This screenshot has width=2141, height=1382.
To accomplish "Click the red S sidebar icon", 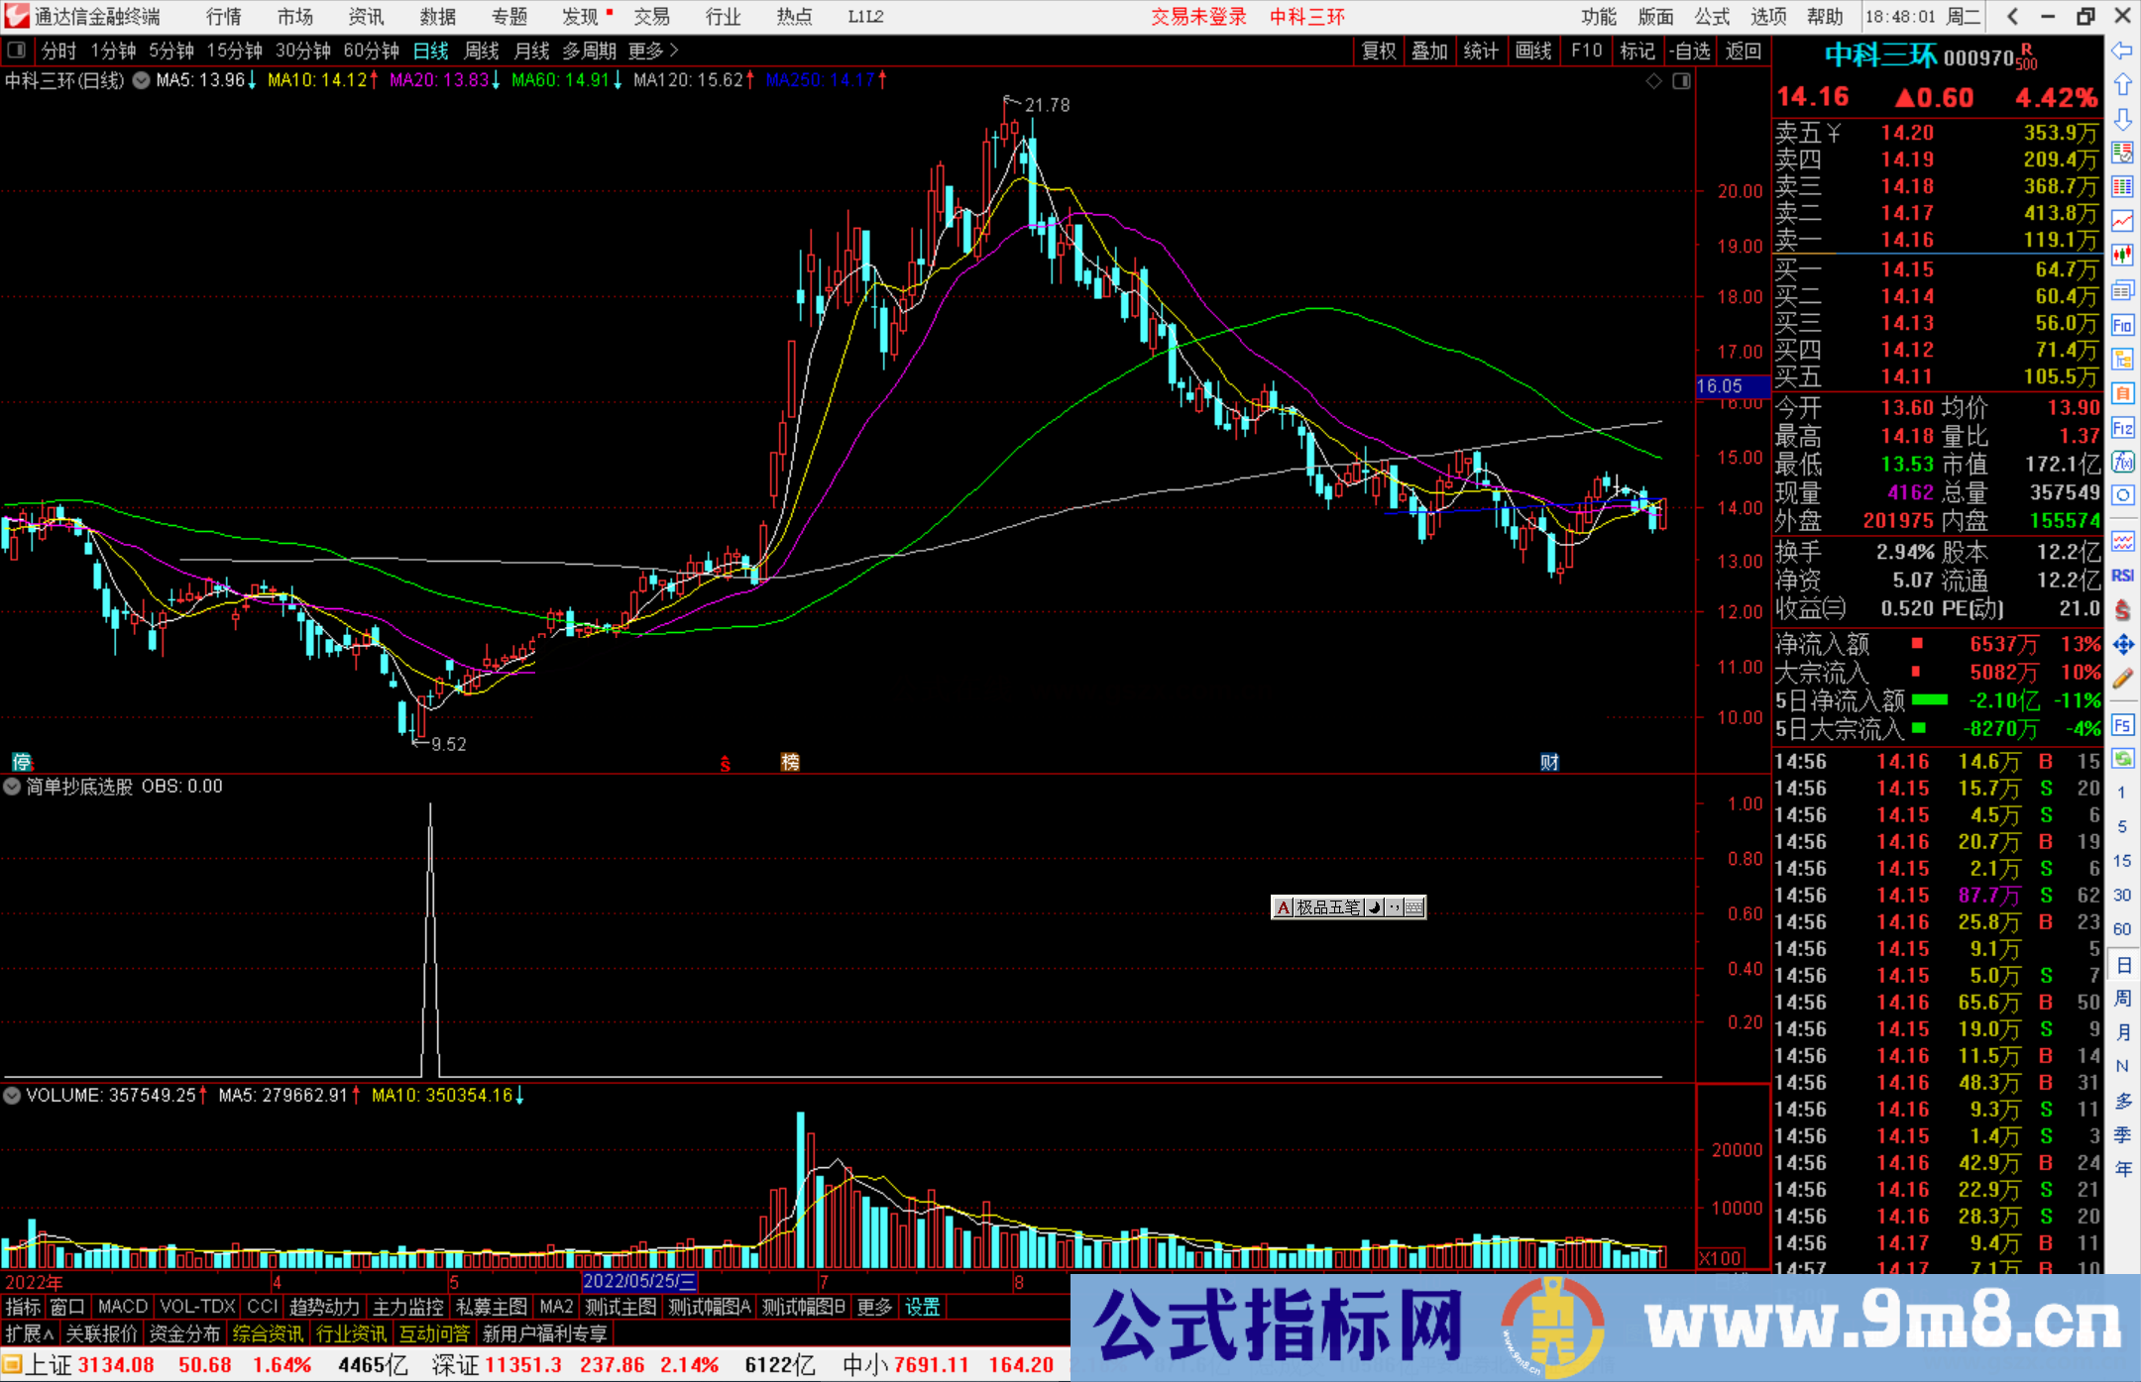I will 2122,610.
